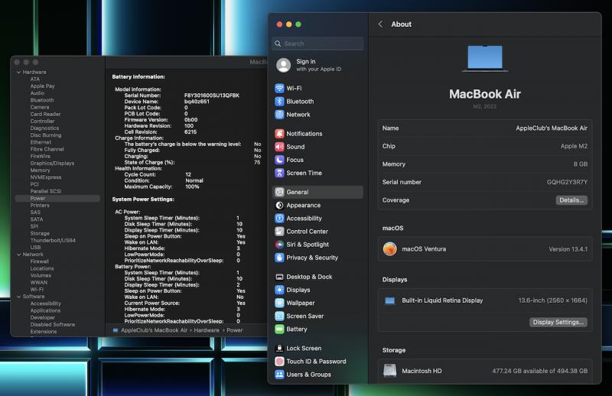Select Bluetooth in System Information sidebar
Screen dimensions: 612x396
point(42,100)
